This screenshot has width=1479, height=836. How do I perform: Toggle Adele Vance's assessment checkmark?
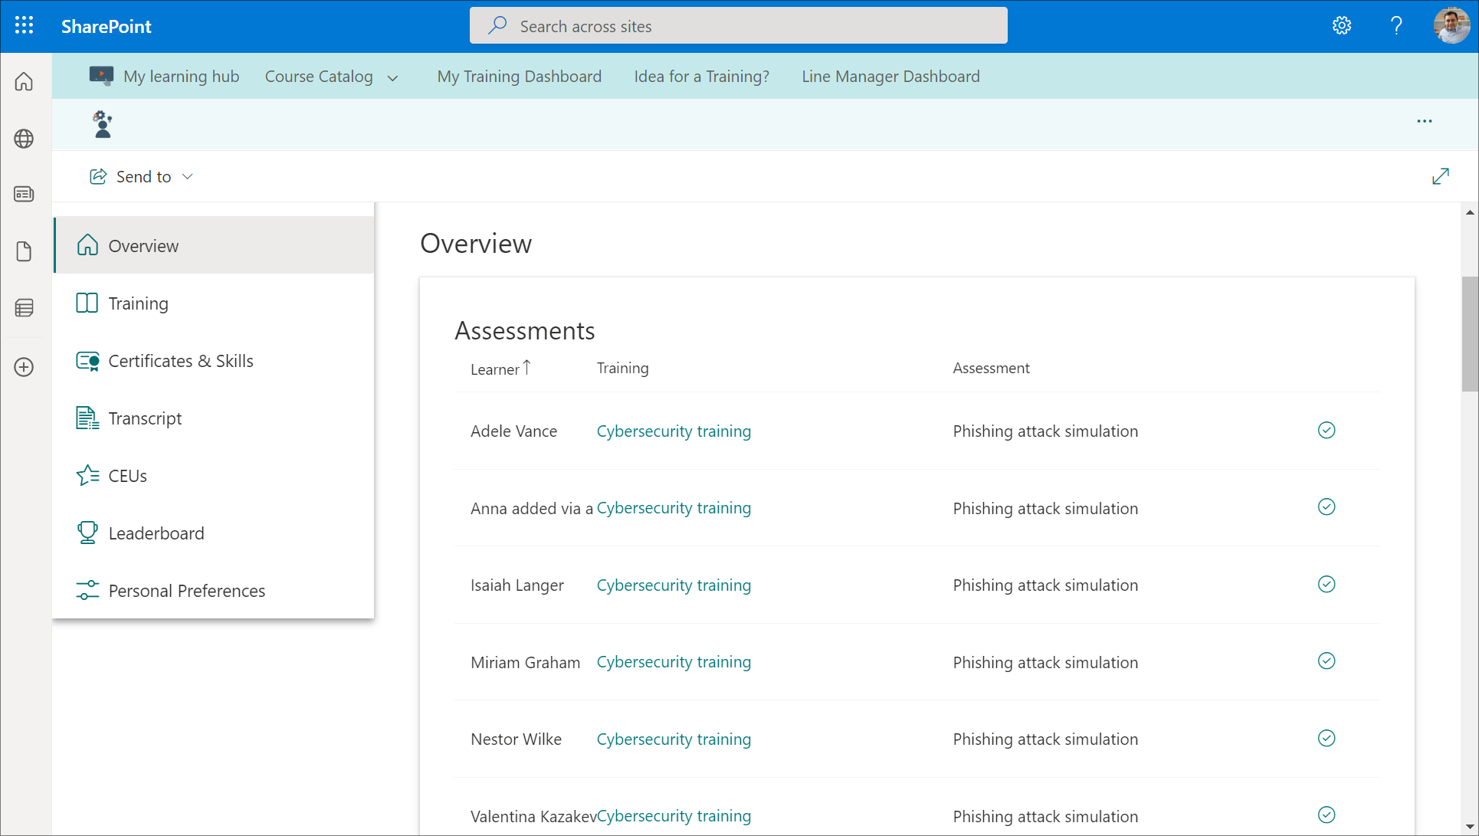[1327, 430]
